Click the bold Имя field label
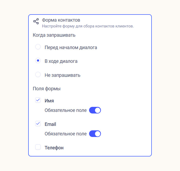 point(49,101)
